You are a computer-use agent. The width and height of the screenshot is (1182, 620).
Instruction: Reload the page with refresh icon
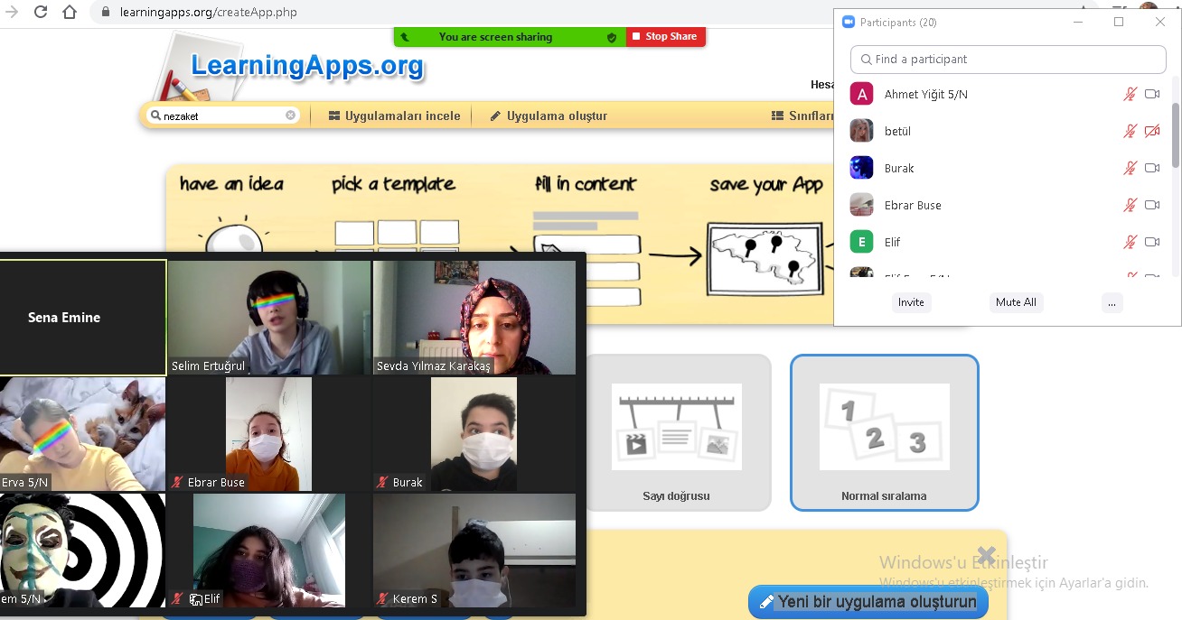[41, 13]
